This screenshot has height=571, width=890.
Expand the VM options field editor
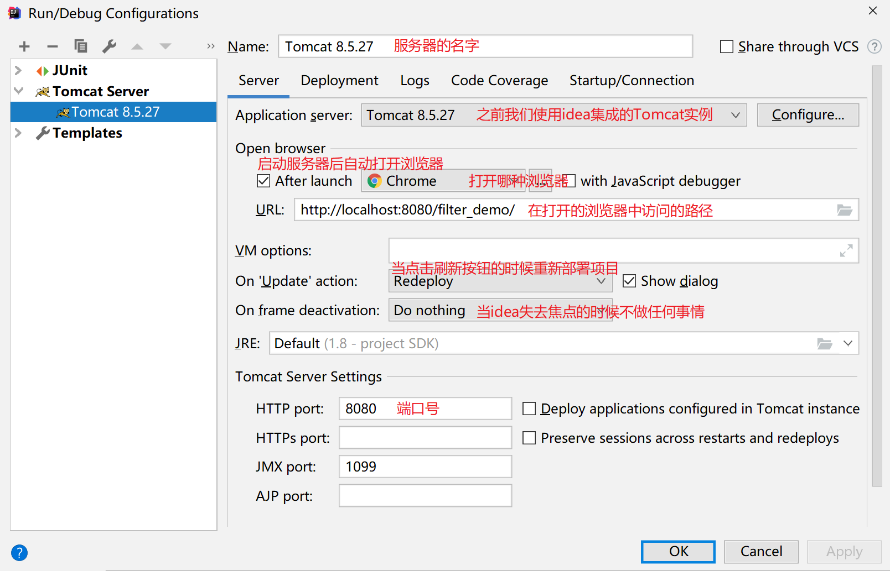[x=846, y=250]
